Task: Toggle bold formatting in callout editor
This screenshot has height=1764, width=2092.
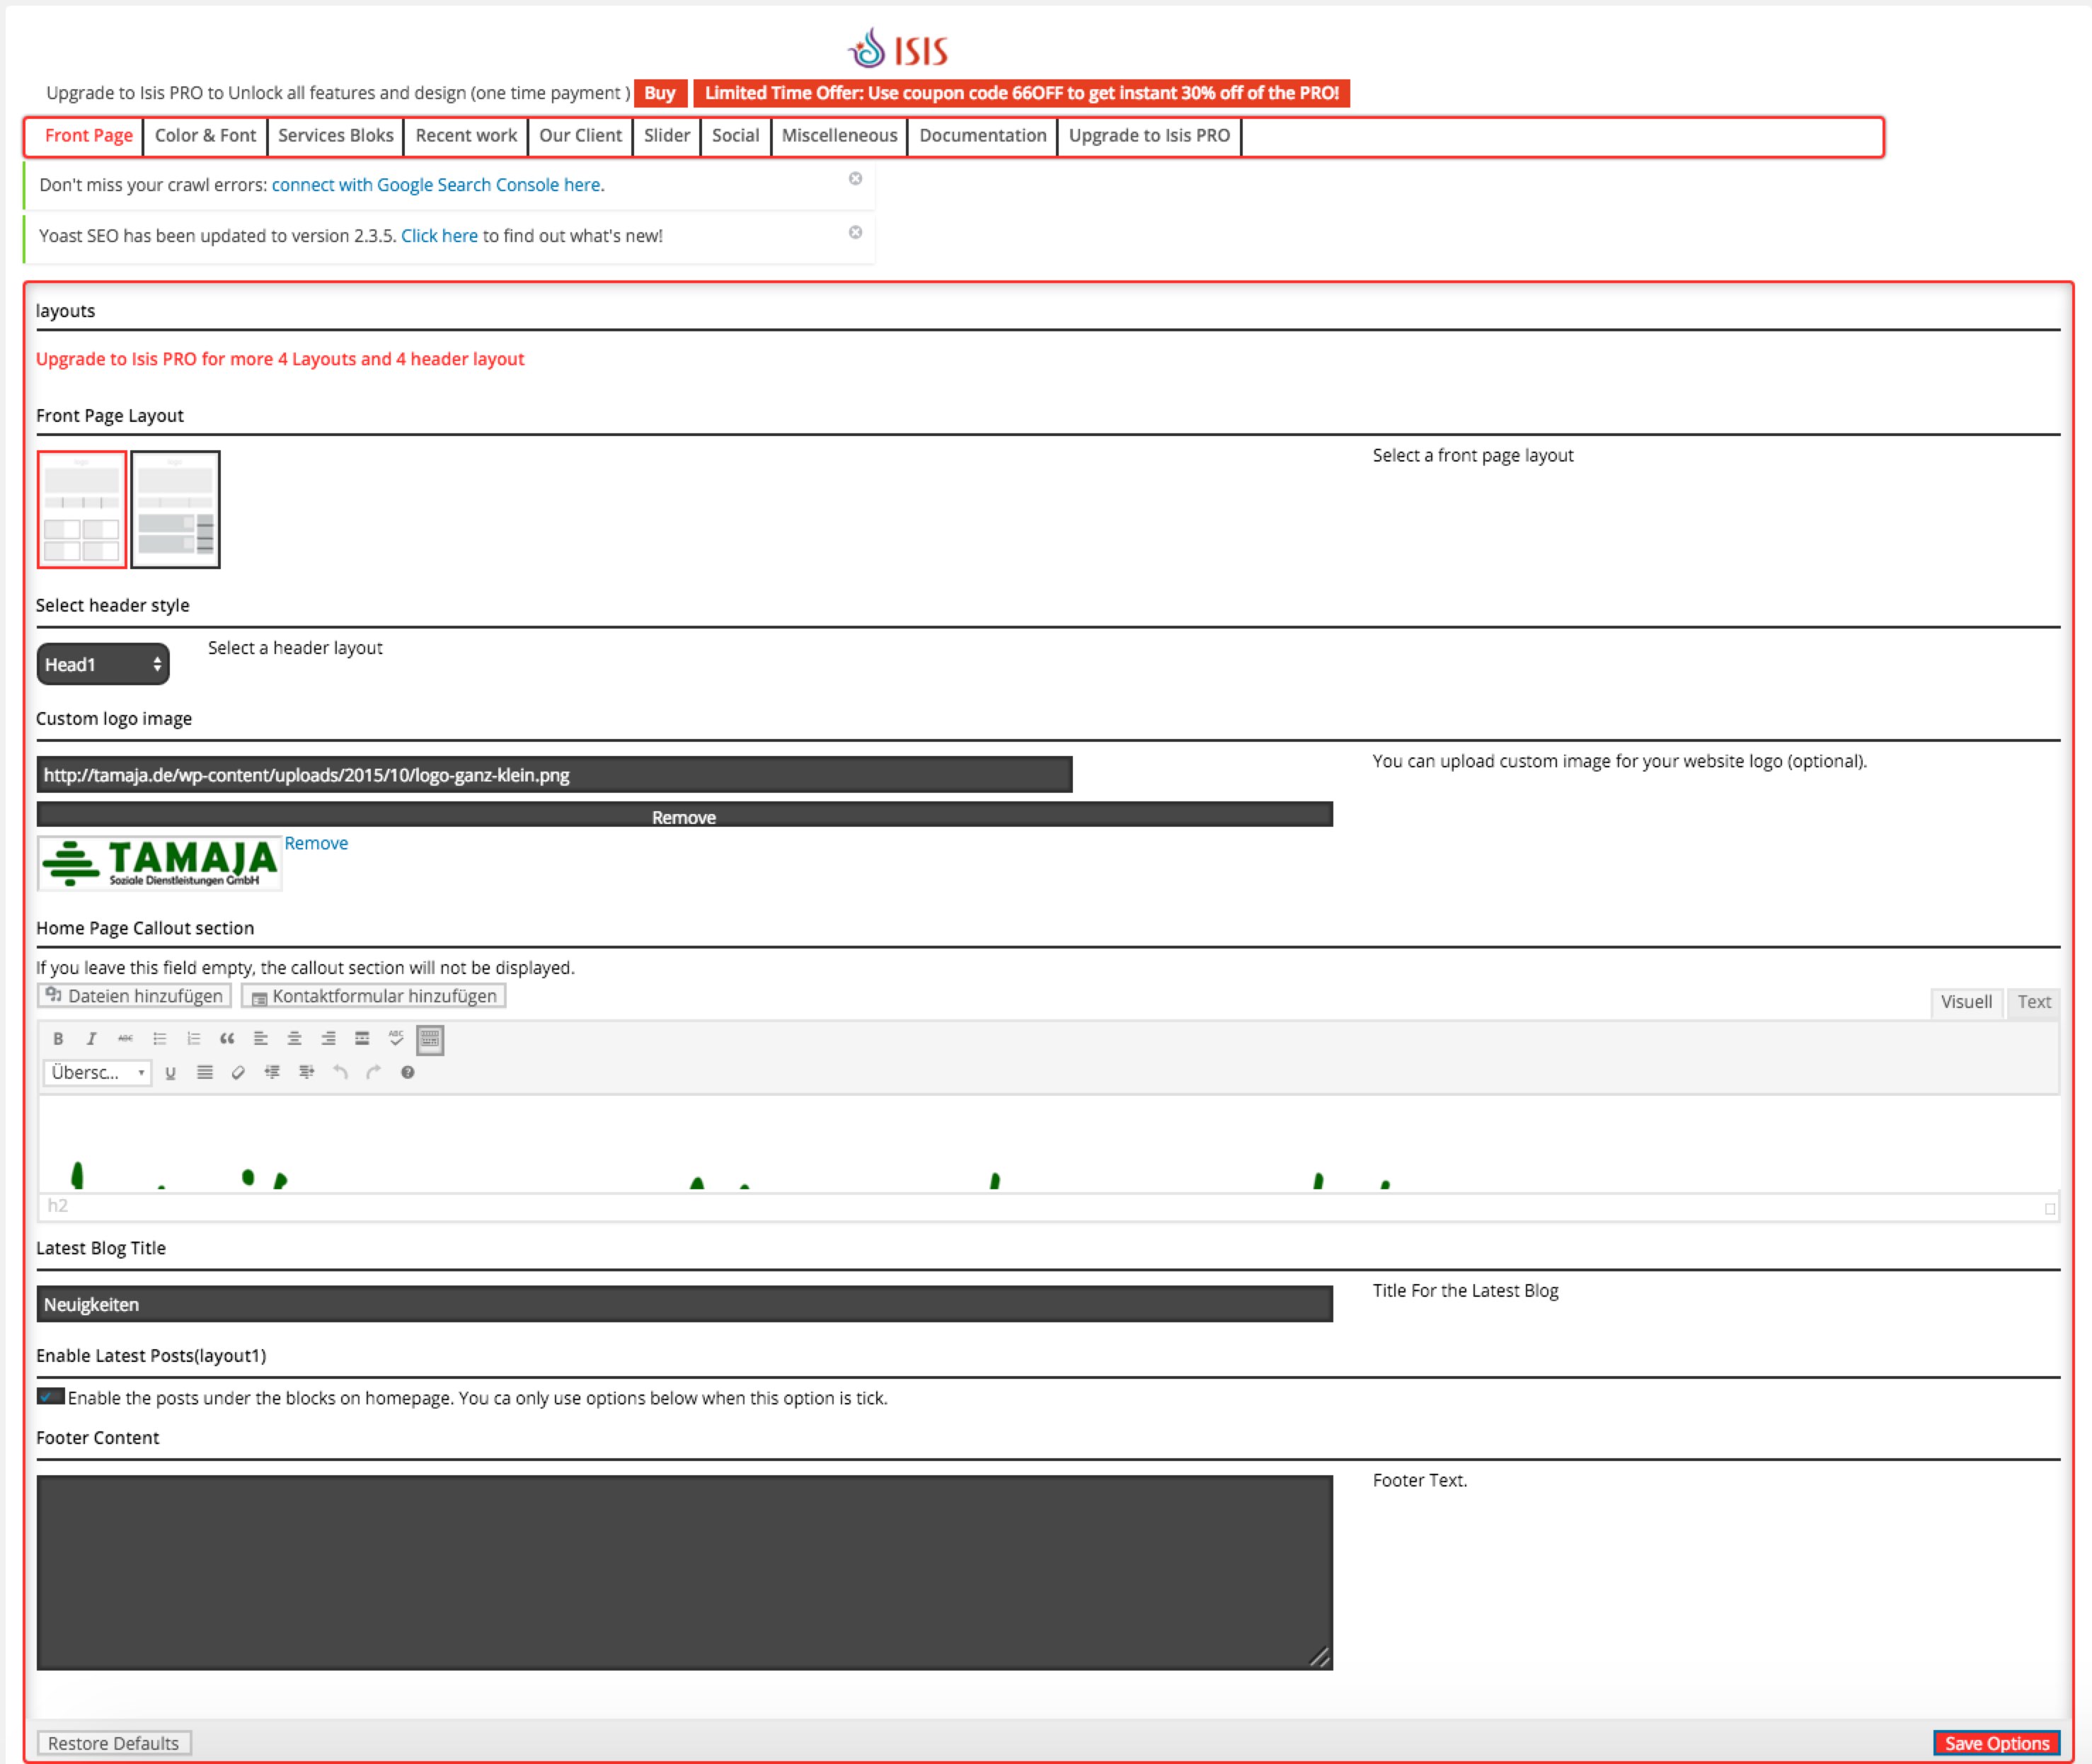Action: click(58, 1038)
